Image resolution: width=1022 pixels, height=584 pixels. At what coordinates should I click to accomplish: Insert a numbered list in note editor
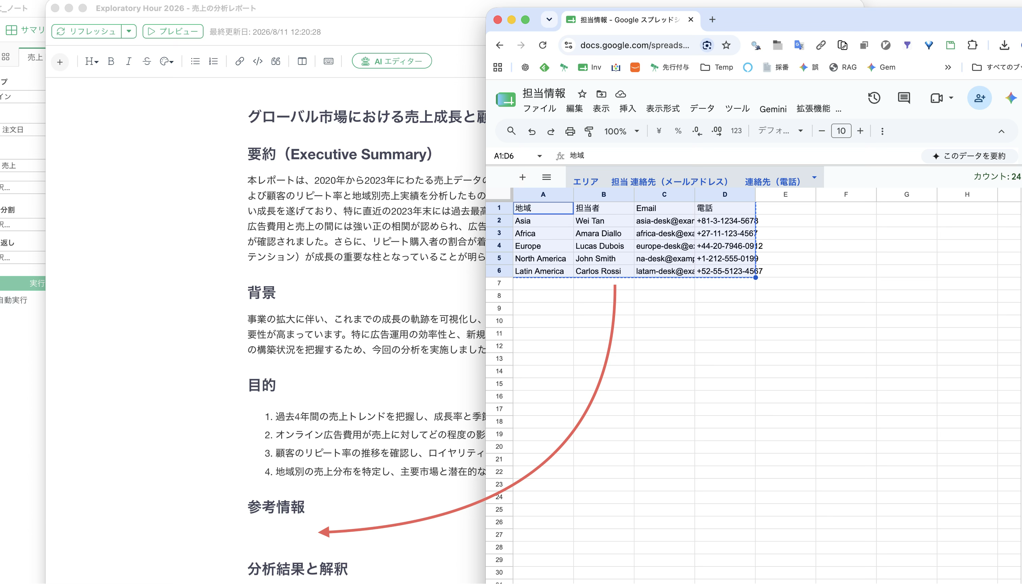coord(213,61)
